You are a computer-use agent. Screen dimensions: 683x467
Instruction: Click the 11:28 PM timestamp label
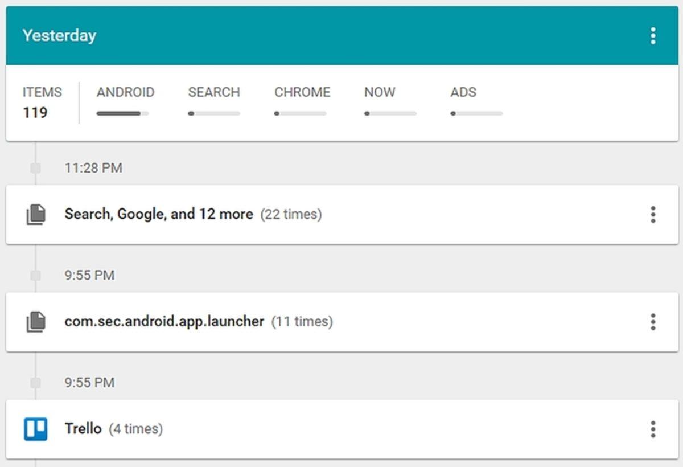click(x=92, y=167)
